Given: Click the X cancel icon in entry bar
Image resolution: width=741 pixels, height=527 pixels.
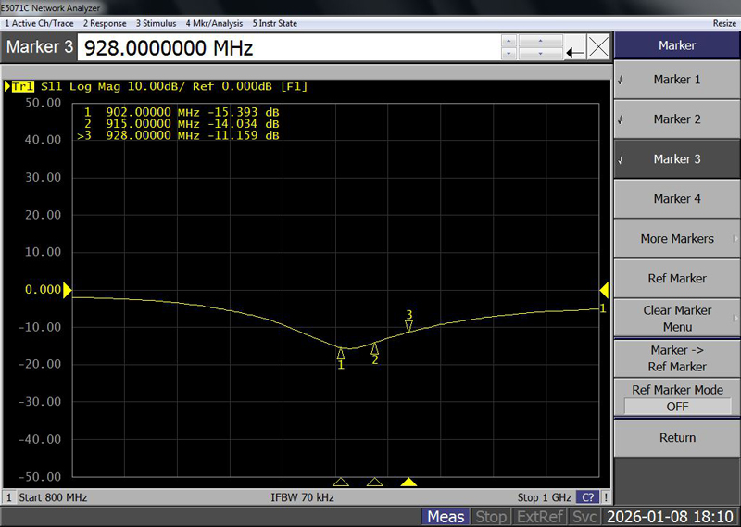Looking at the screenshot, I should coord(598,48).
